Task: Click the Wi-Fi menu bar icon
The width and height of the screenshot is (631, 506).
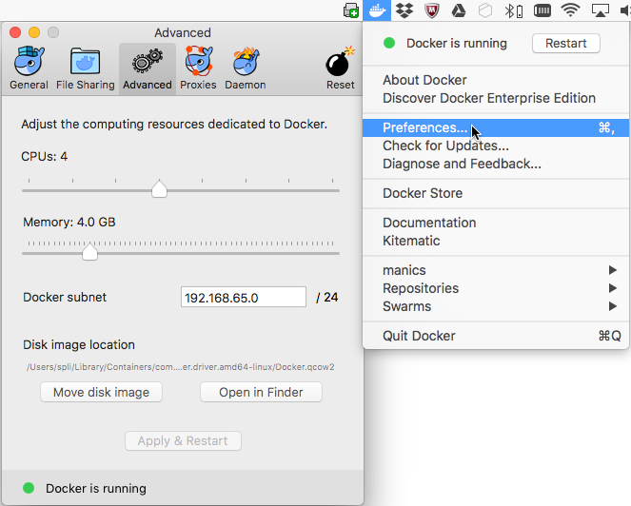Action: (x=570, y=10)
